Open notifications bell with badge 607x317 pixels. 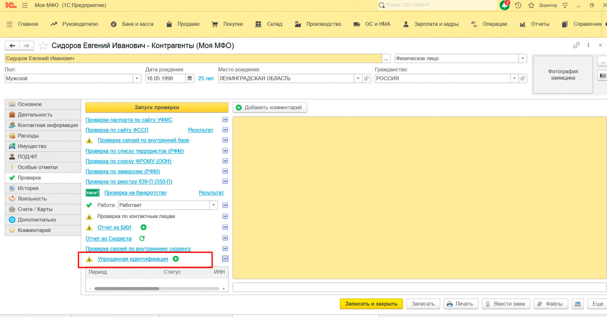(505, 5)
